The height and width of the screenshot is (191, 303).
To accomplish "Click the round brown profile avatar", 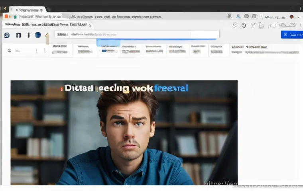I will pyautogui.click(x=291, y=17).
